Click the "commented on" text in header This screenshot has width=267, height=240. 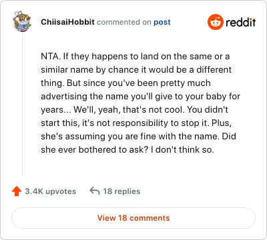[124, 22]
